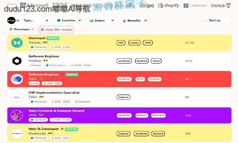This screenshot has height=143, width=238.
Task: Toggle the PHP tag on Transax job
Action: click(x=121, y=43)
